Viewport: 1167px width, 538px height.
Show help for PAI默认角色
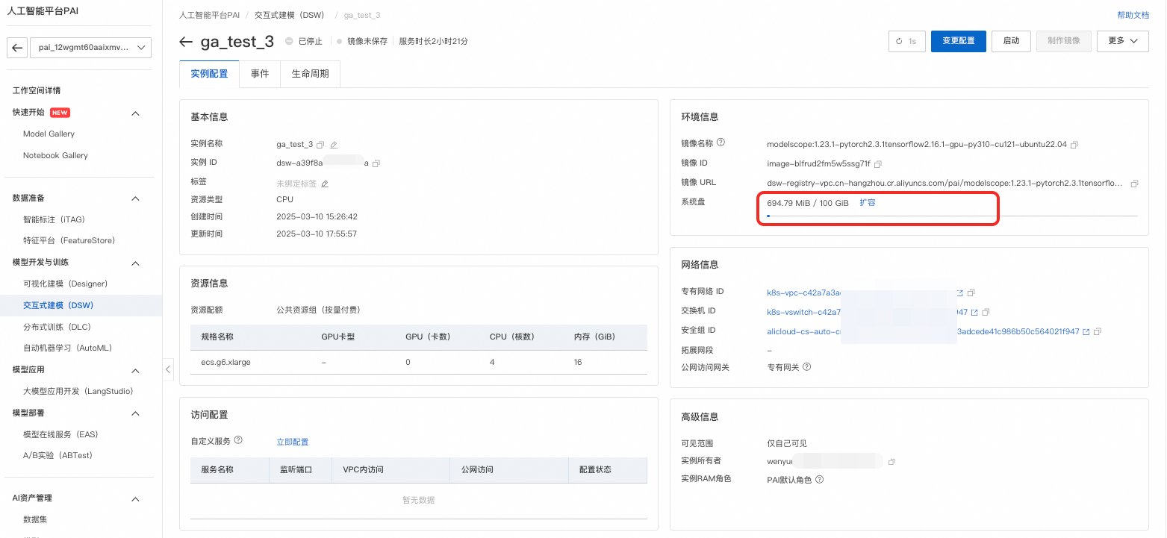pos(819,480)
